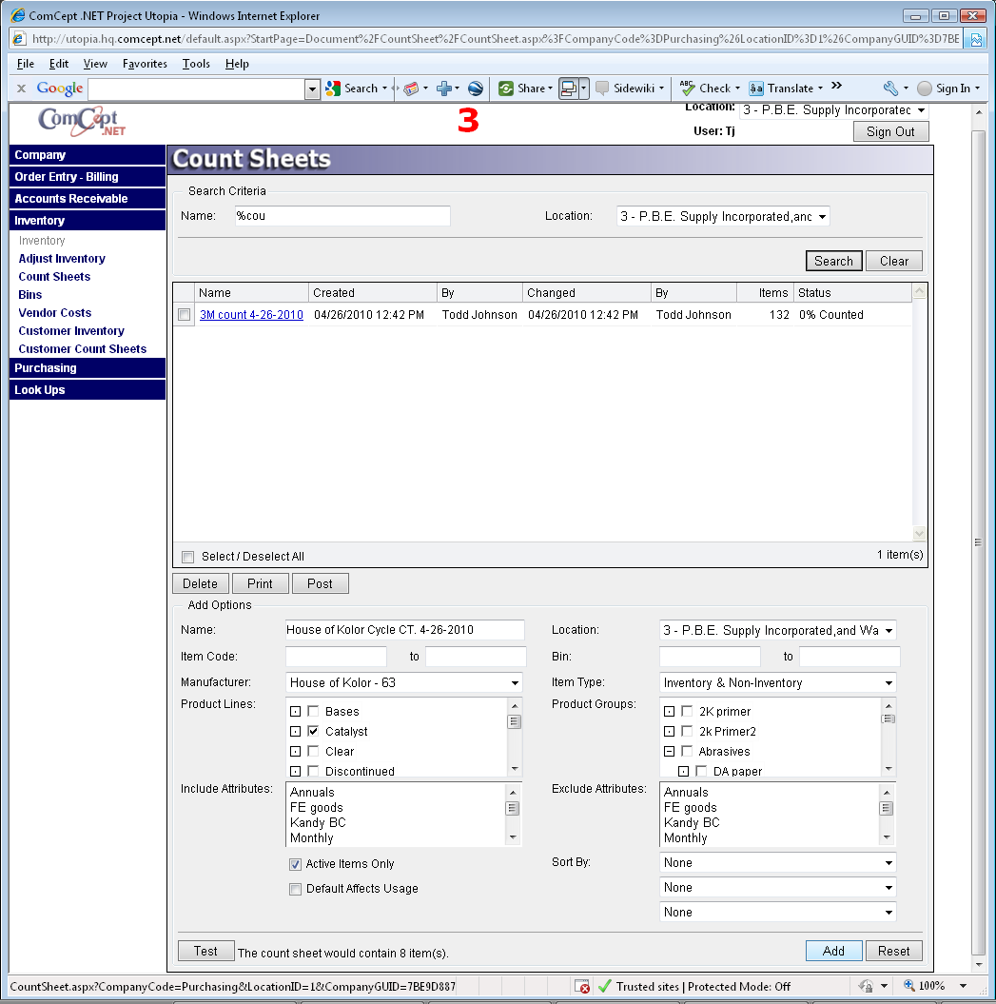Screen dimensions: 996x1004
Task: Check the box for 3M count 4-26-2010
Action: (x=185, y=315)
